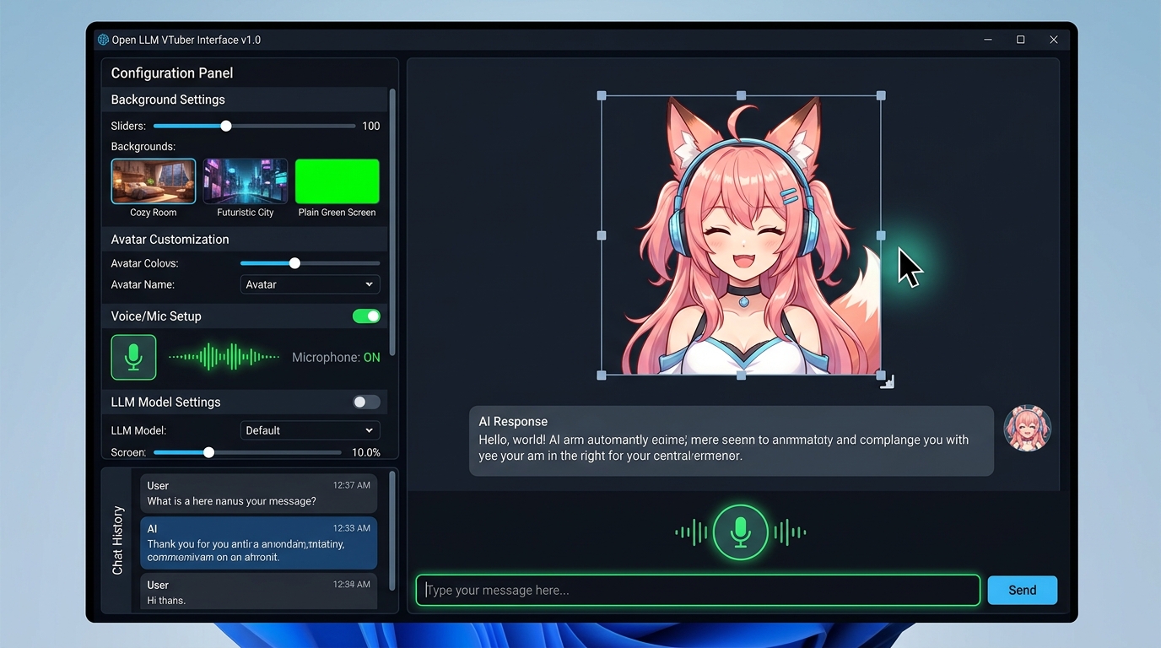Click the Type your message here field
The width and height of the screenshot is (1161, 648).
[x=697, y=591]
